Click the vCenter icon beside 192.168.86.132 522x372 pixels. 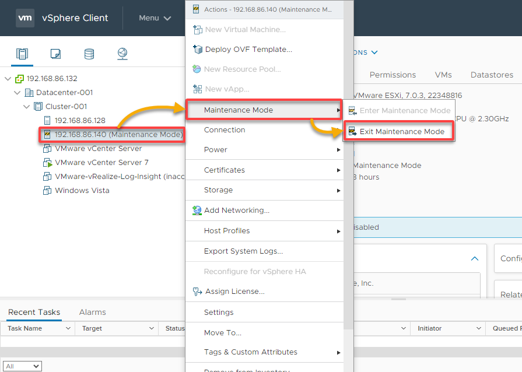(x=20, y=79)
